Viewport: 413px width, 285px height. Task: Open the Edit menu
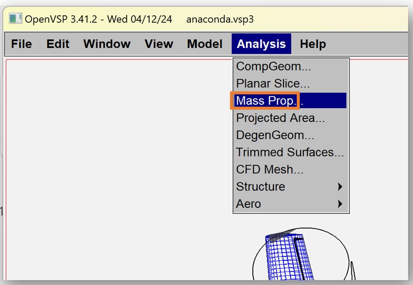[x=58, y=44]
